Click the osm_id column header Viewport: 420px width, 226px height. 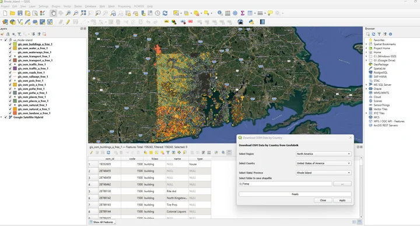pos(110,159)
